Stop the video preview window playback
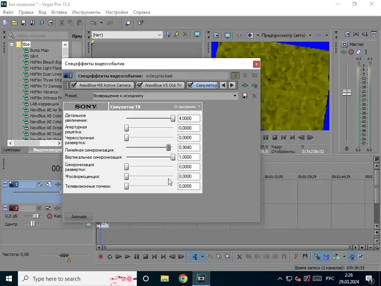Screen dimensions: 381x286 click(x=275, y=137)
